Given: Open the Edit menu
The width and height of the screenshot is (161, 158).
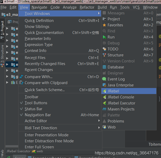Looking at the screenshot, I should tap(13, 7).
